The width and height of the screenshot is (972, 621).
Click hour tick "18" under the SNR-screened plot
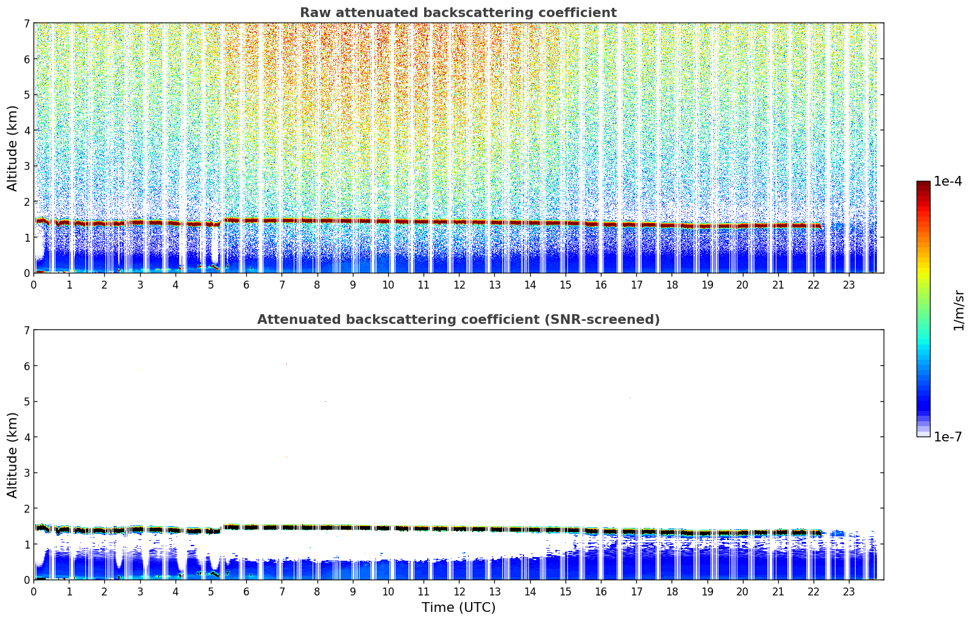672,592
